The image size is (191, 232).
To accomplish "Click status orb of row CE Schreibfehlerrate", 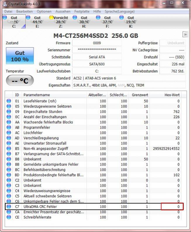I will point(9,217).
